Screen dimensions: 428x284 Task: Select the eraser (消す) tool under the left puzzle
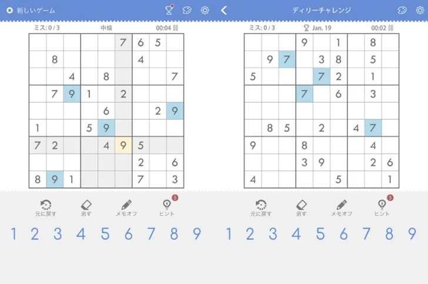(86, 207)
